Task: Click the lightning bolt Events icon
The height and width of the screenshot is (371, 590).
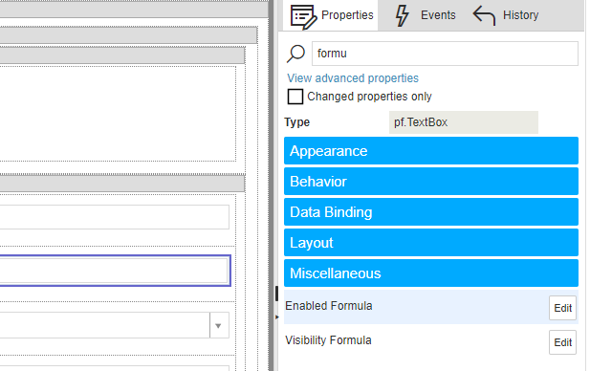Action: coord(402,16)
